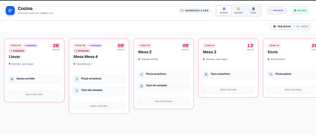Click the list icon on Lista
Image resolution: width=316 pixels, height=135 pixels.
pyautogui.click(x=298, y=26)
